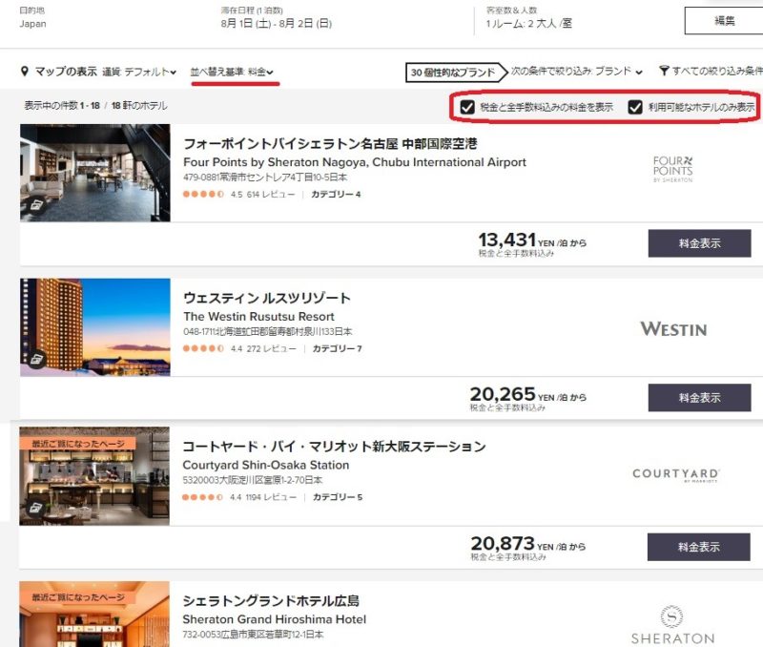The width and height of the screenshot is (763, 647).
Task: Click the 1 ルーム: 2 大人 /室 guests text
Action: click(528, 23)
